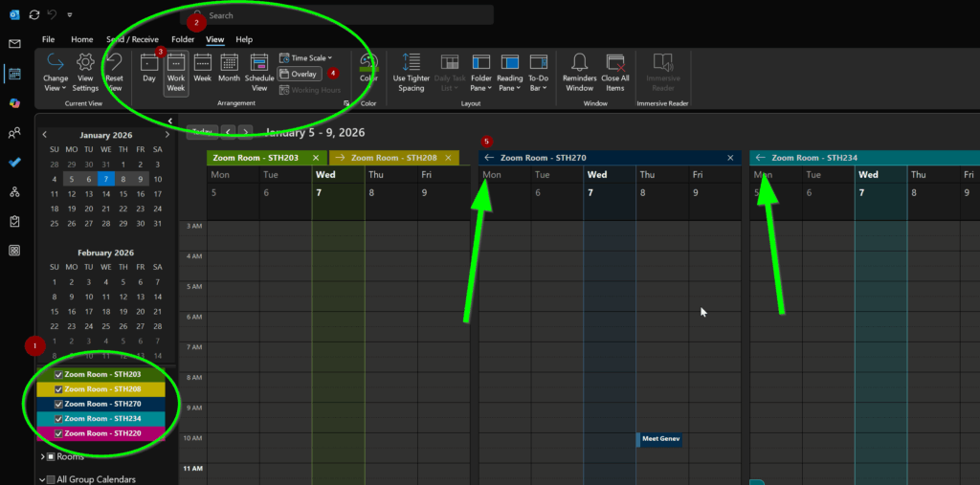The height and width of the screenshot is (485, 980).
Task: Expand the Rooms calendar group
Action: (x=42, y=457)
